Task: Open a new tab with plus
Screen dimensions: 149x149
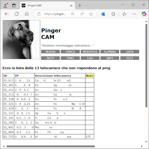Action: pyautogui.click(x=80, y=5)
